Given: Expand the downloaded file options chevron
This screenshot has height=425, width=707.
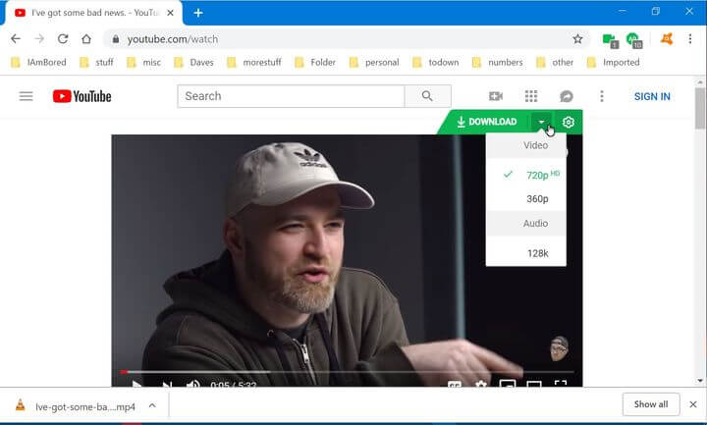Looking at the screenshot, I should [x=152, y=405].
